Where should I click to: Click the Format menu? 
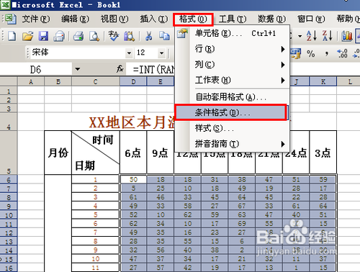pos(193,19)
